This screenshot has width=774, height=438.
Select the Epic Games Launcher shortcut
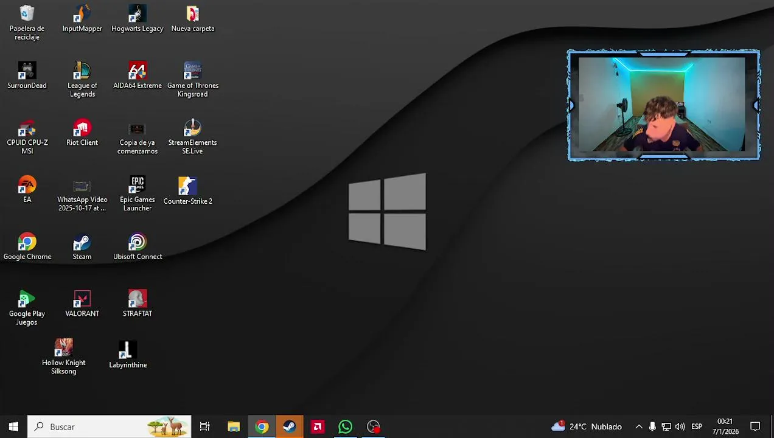pos(138,194)
